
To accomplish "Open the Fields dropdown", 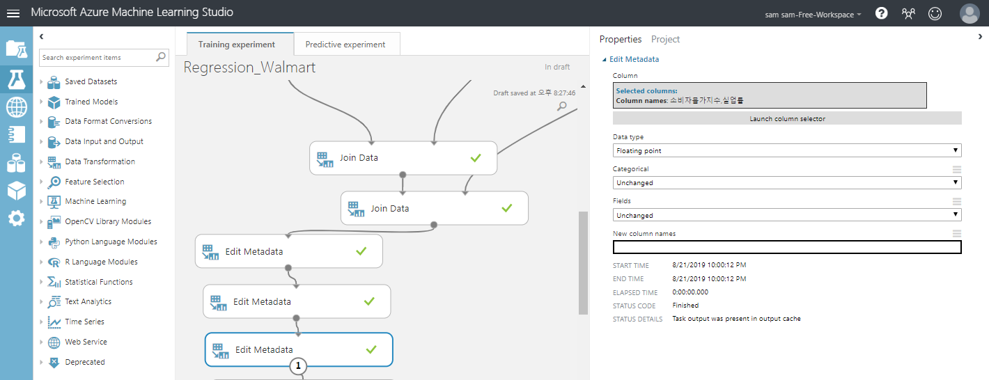I will coord(787,215).
